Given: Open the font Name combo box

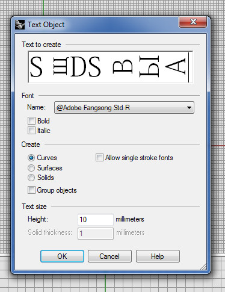Looking at the screenshot, I should coord(124,108).
